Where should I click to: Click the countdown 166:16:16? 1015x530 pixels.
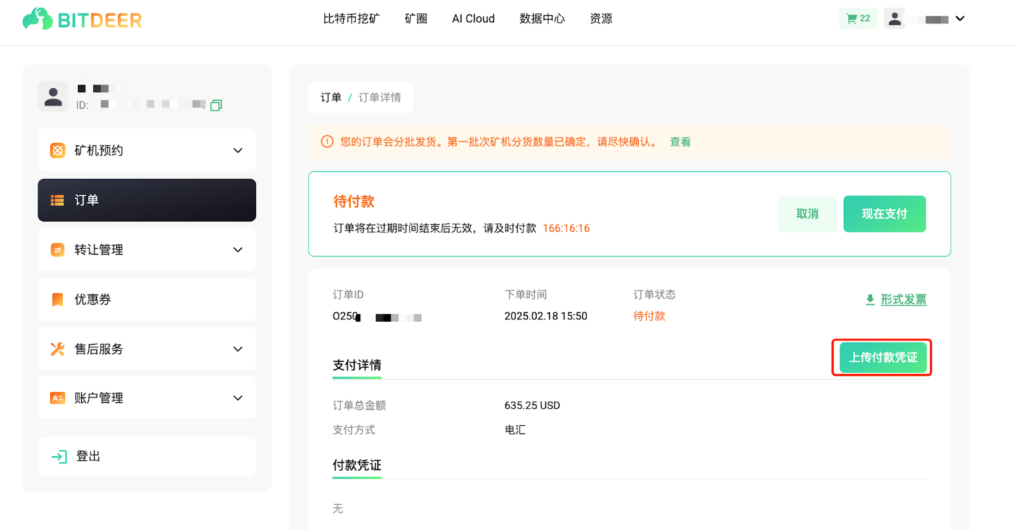566,229
